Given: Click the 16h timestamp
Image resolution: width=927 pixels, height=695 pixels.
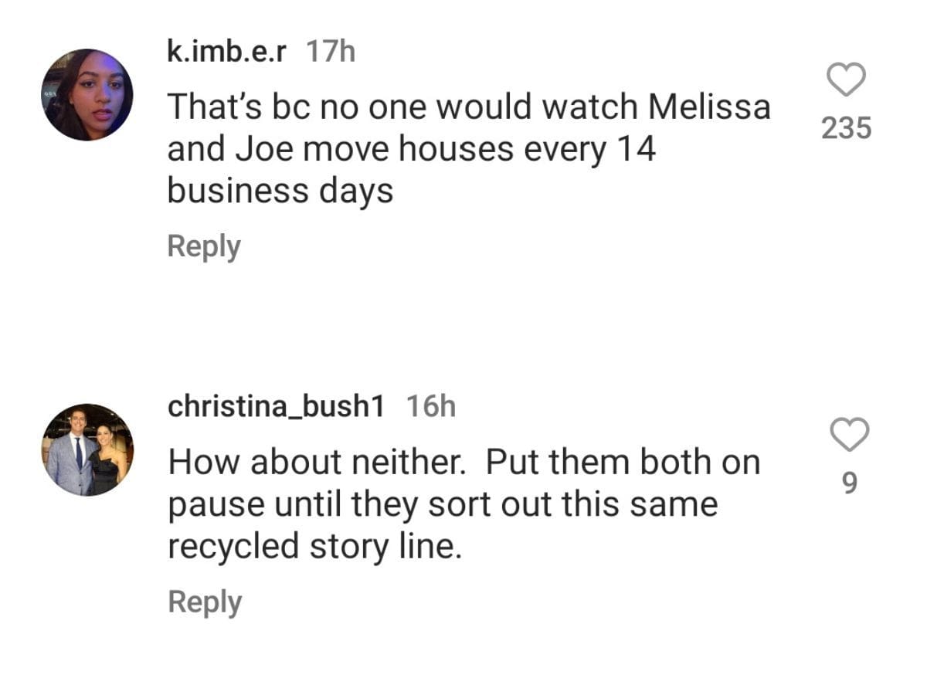Looking at the screenshot, I should click(430, 406).
